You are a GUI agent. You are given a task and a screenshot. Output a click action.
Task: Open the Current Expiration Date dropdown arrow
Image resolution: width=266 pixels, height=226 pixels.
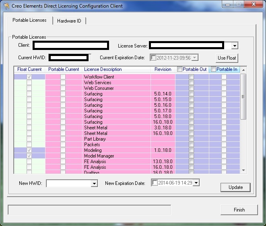[x=195, y=58]
